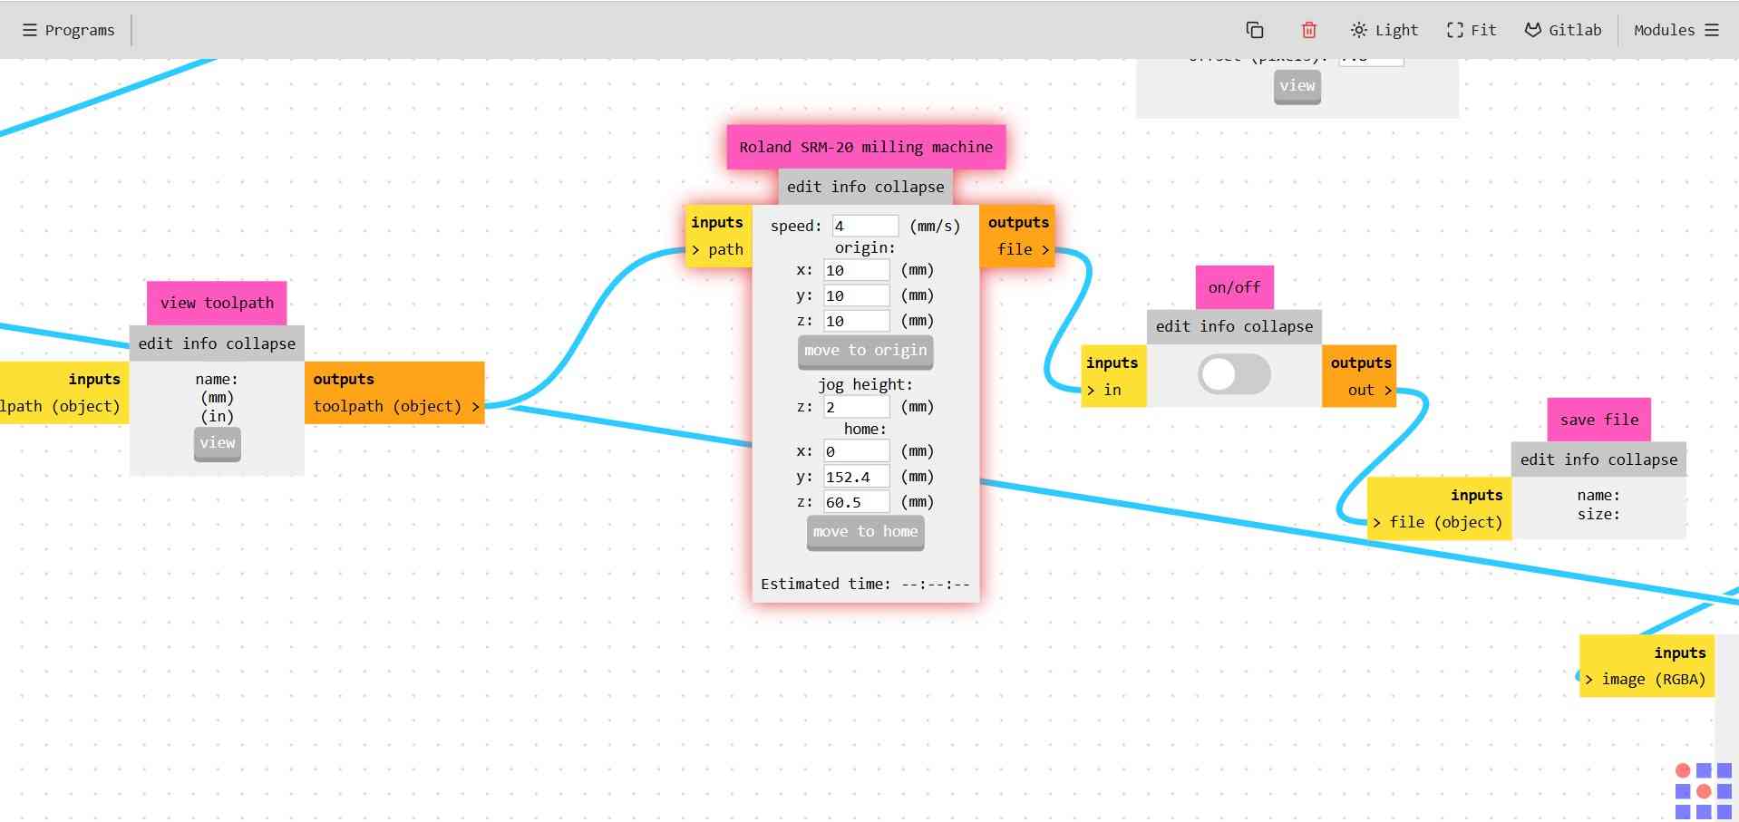
Task: Open the Gitlab link
Action: (1562, 30)
